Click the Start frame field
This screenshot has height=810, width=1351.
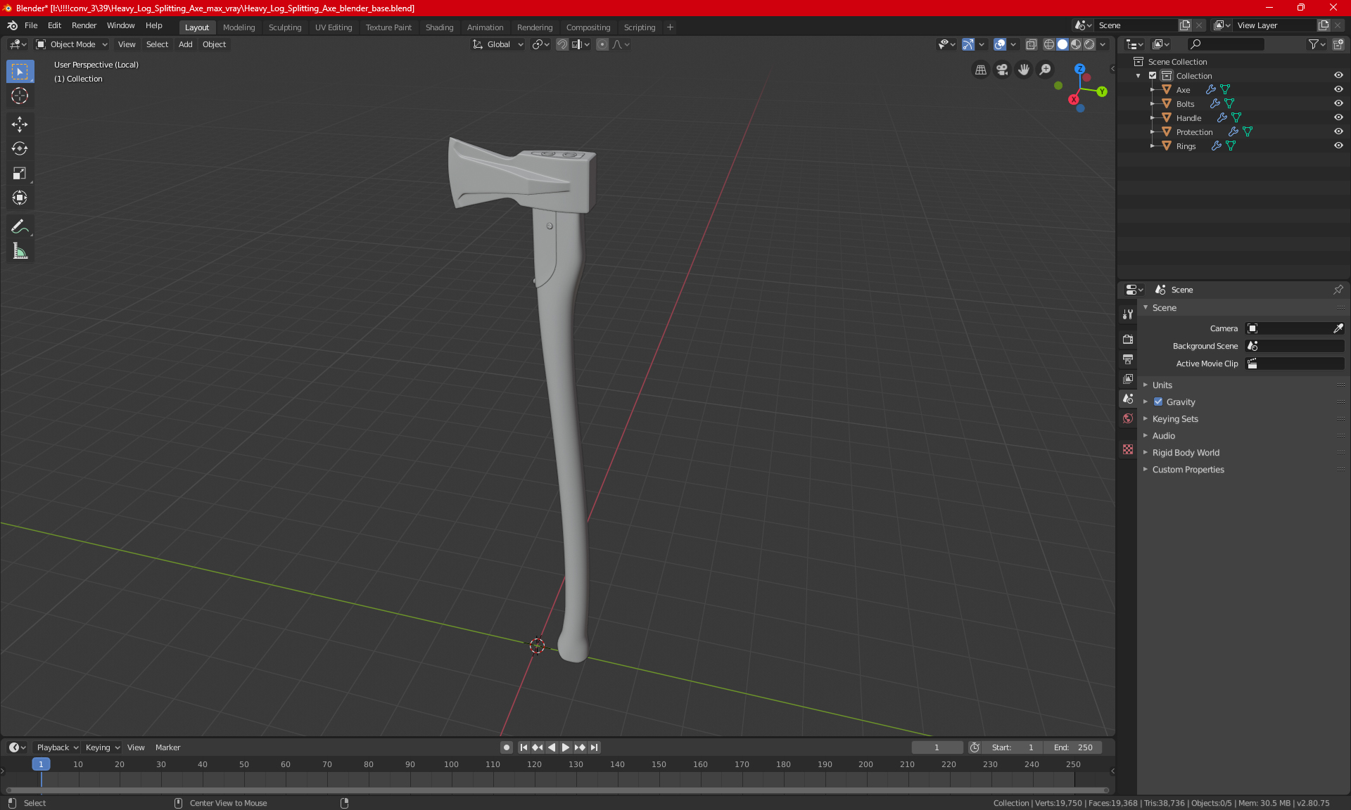pyautogui.click(x=1013, y=747)
